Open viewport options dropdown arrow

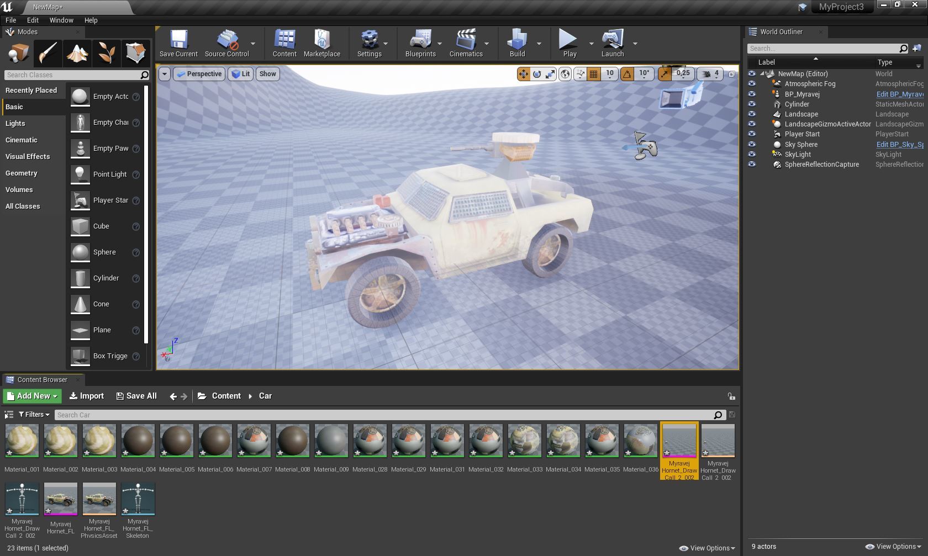pyautogui.click(x=164, y=74)
